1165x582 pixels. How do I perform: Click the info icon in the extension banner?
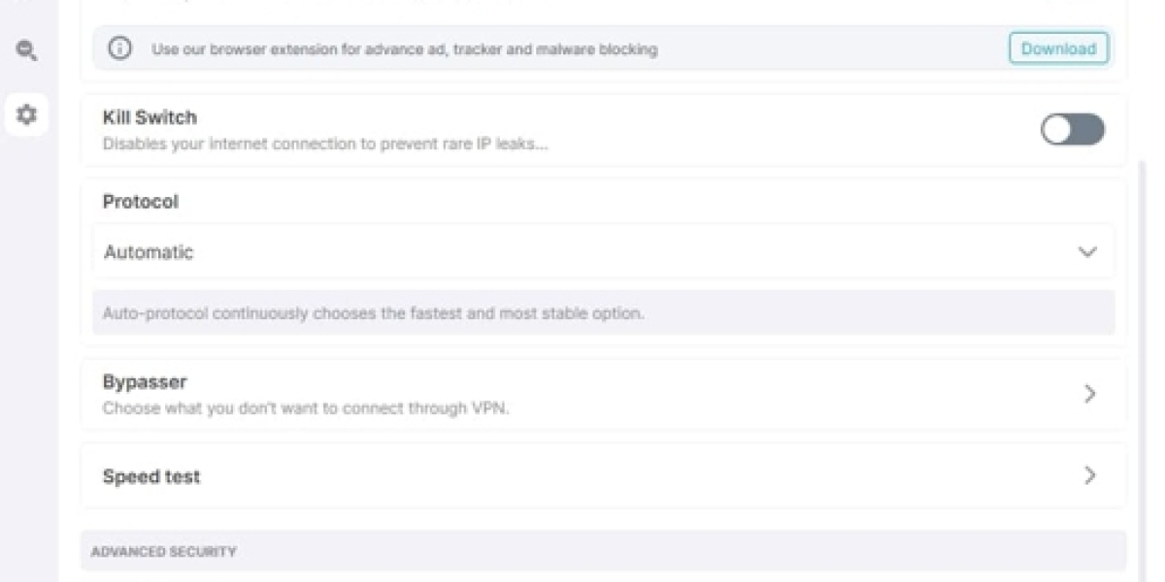(x=119, y=48)
